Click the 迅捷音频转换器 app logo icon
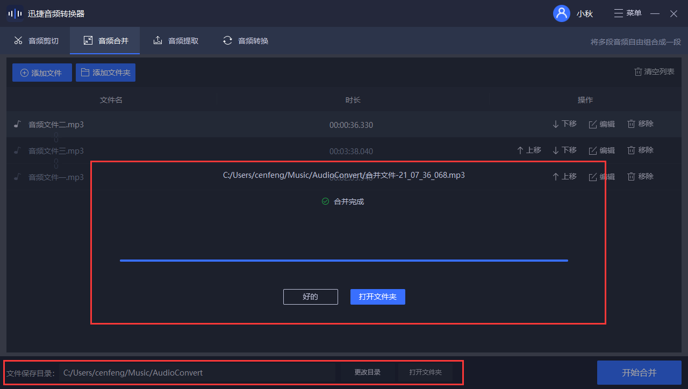Image resolution: width=688 pixels, height=389 pixels. point(15,13)
